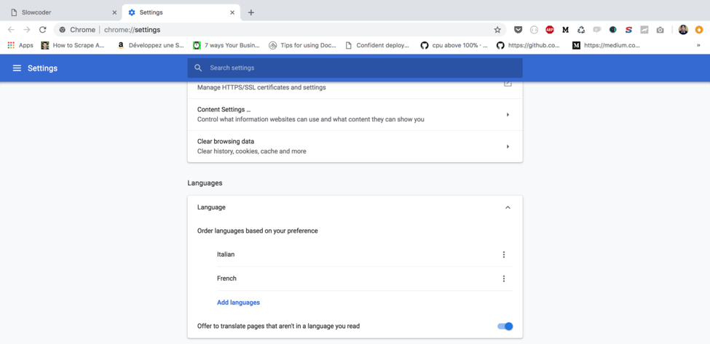Open the camera screenshot extension

pos(660,30)
